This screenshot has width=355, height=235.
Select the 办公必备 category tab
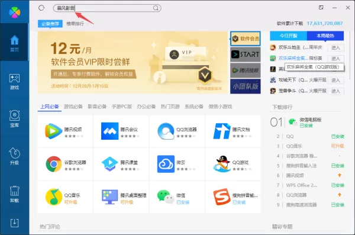click(x=146, y=107)
